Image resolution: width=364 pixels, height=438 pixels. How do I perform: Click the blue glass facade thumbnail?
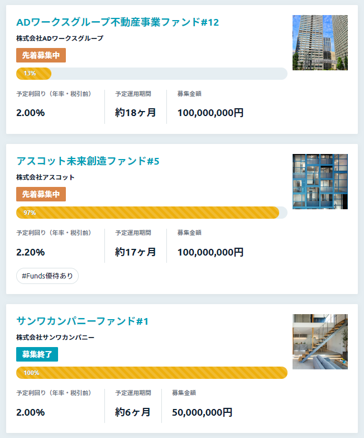click(320, 181)
